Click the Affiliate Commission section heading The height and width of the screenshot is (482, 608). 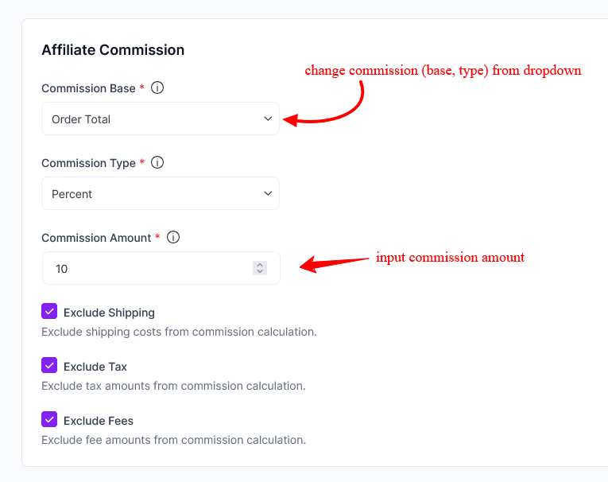click(x=113, y=50)
